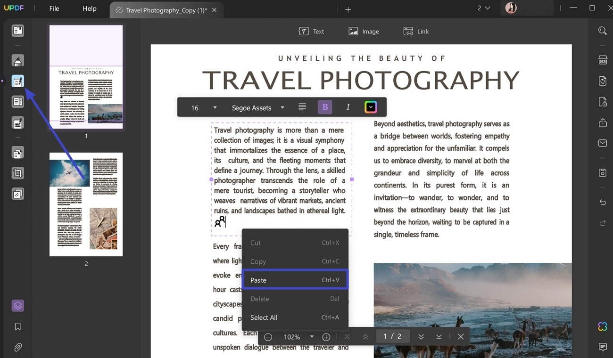Open the text color swatch picker

pos(371,107)
